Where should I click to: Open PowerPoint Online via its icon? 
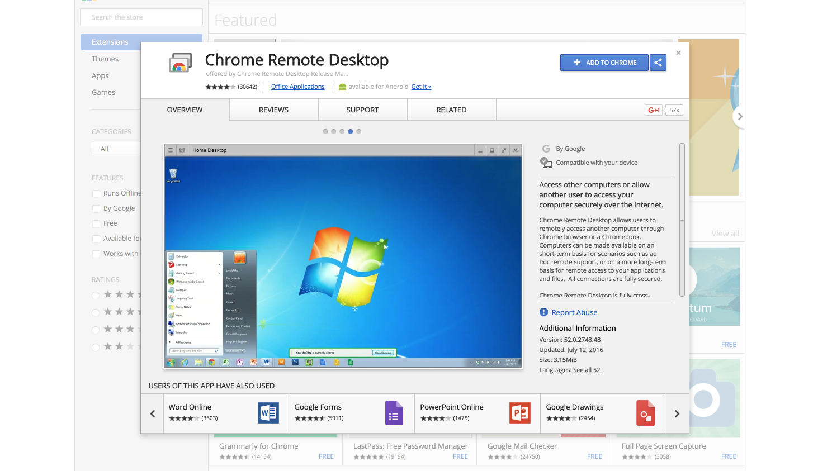[x=520, y=413]
